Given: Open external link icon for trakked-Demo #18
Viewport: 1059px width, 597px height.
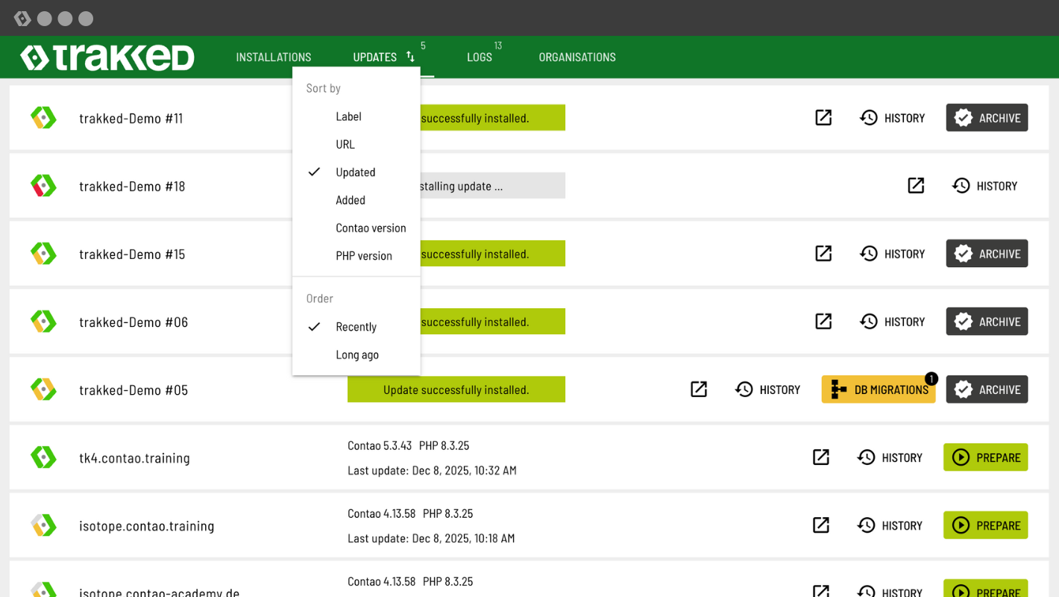Looking at the screenshot, I should (916, 186).
